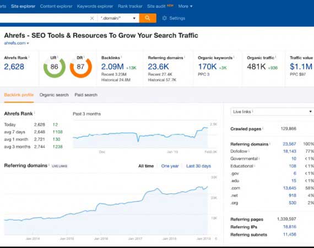Image resolution: width=314 pixels, height=248 pixels.
Task: Select All time range for Referring domains
Action: coord(146,166)
